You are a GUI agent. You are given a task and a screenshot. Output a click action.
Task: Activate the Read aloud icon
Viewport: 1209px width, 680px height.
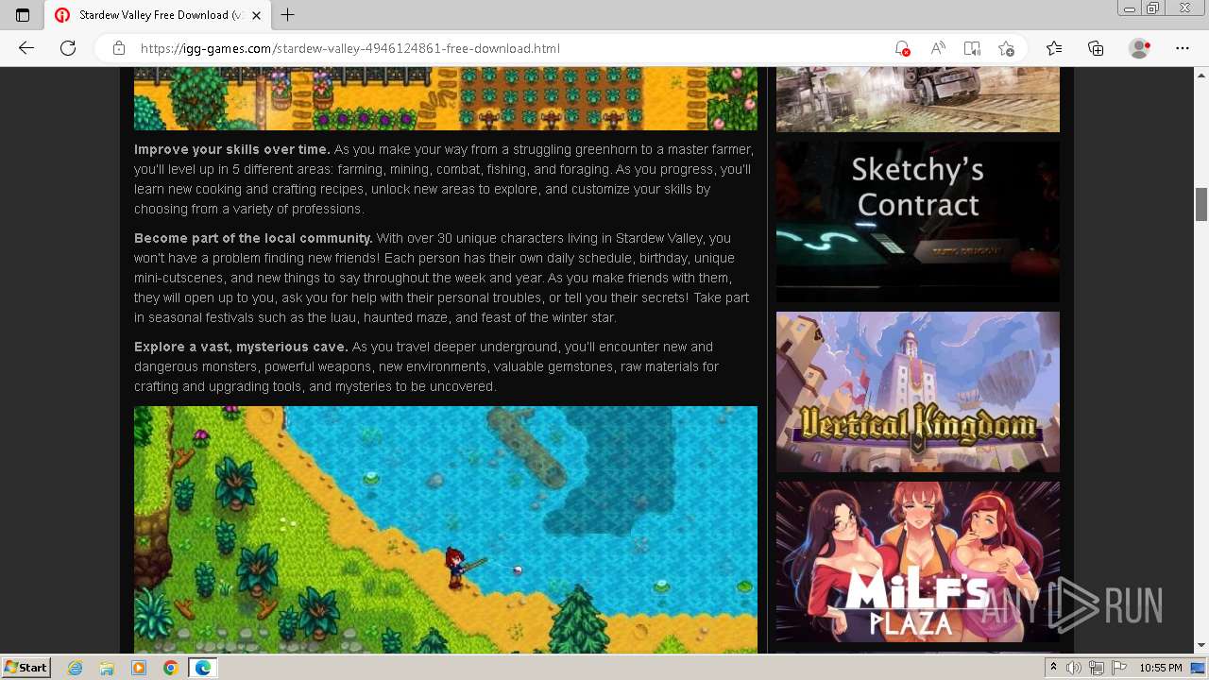(x=938, y=48)
